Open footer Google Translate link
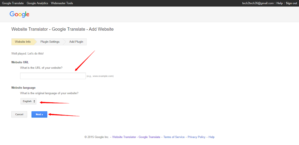 click(x=149, y=137)
